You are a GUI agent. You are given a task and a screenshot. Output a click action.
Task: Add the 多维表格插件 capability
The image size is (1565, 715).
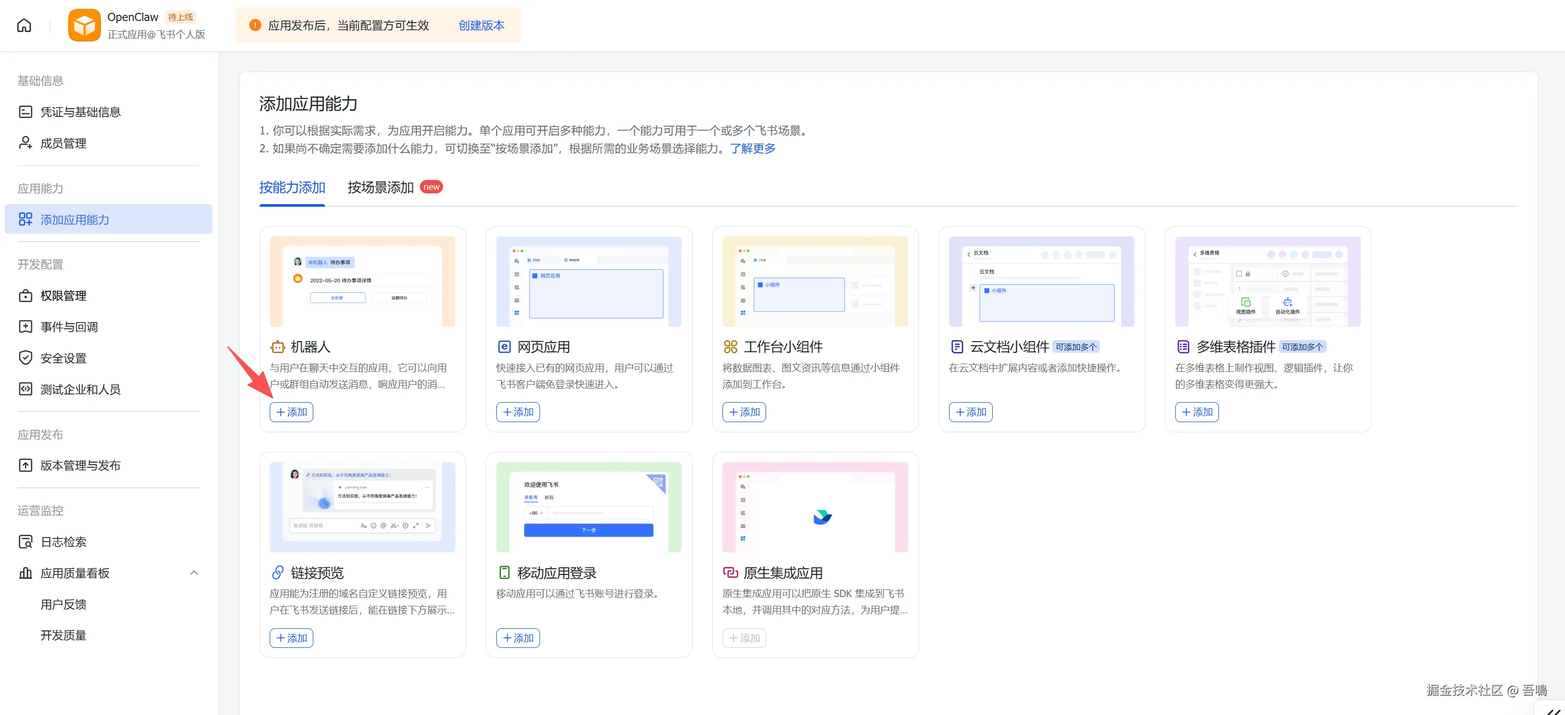click(x=1196, y=412)
